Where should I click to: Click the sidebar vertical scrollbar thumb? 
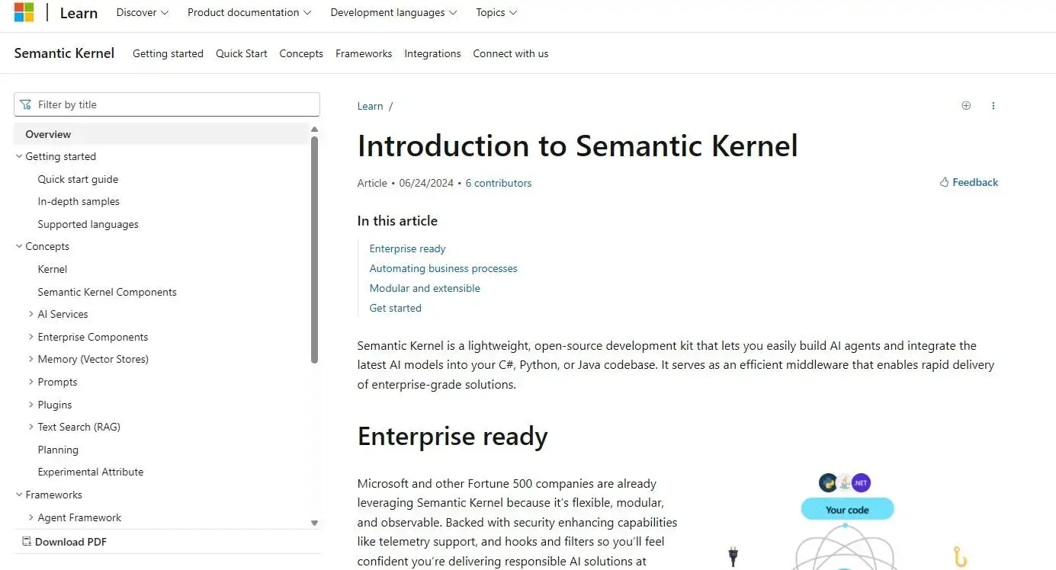(314, 250)
